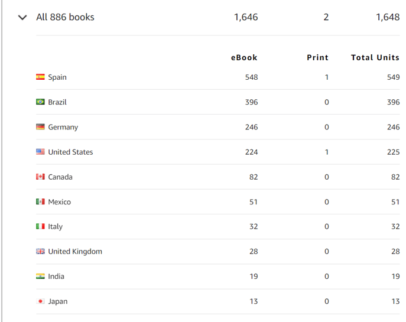Image resolution: width=406 pixels, height=322 pixels.
Task: Collapse the All 886 books section
Action: click(x=22, y=17)
